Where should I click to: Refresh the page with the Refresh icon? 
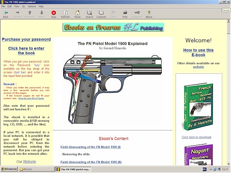pos(65,13)
